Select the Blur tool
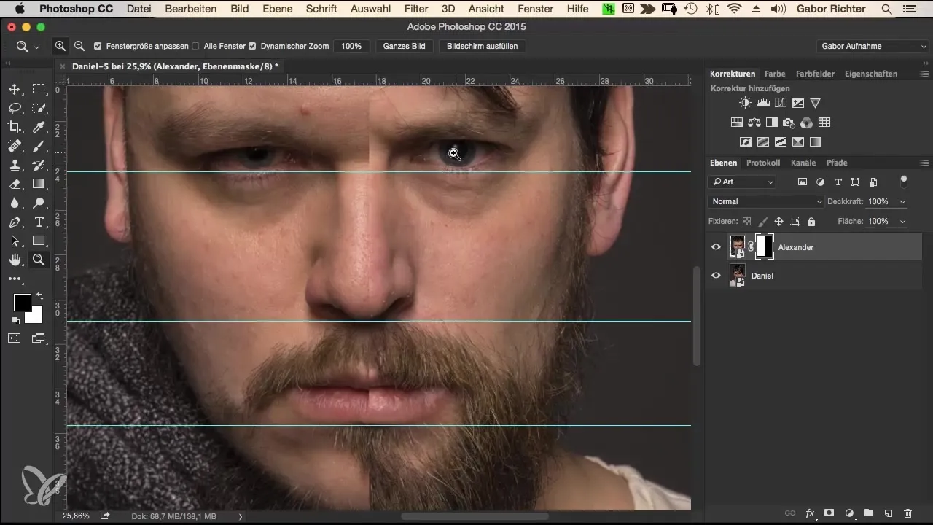Screen dimensions: 933x525 (x=14, y=203)
